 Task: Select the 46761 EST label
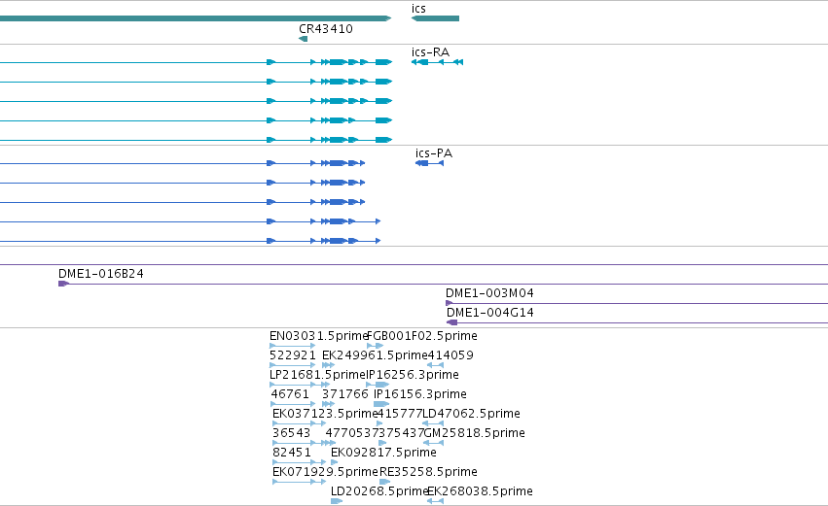point(290,394)
